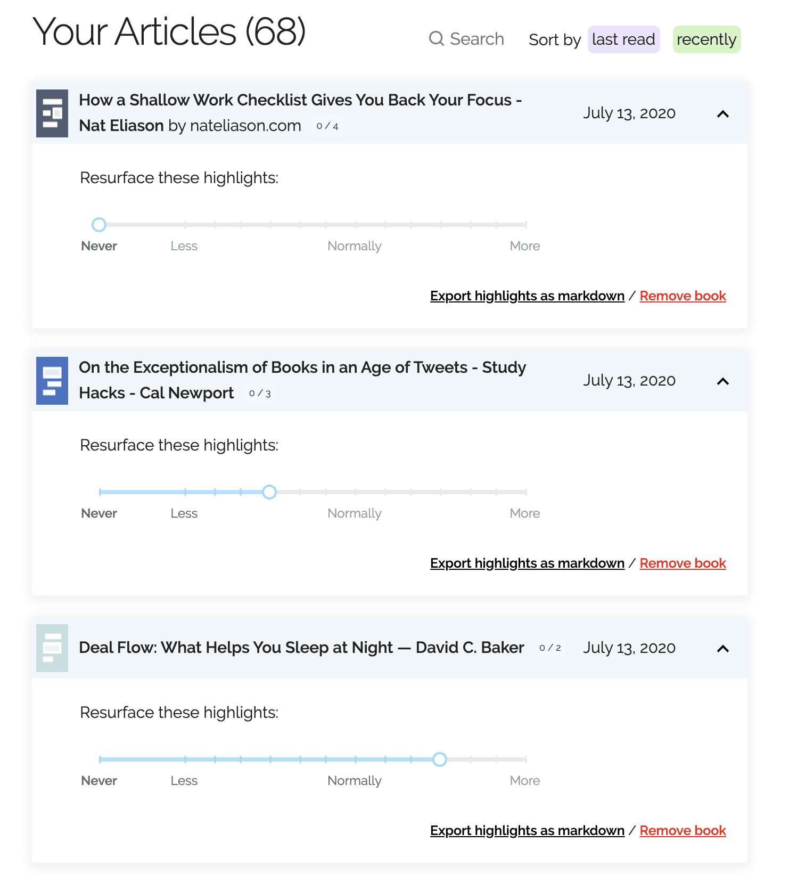Export highlights as markdown for Deal Flow
Screen dimensions: 789x883
[x=527, y=830]
